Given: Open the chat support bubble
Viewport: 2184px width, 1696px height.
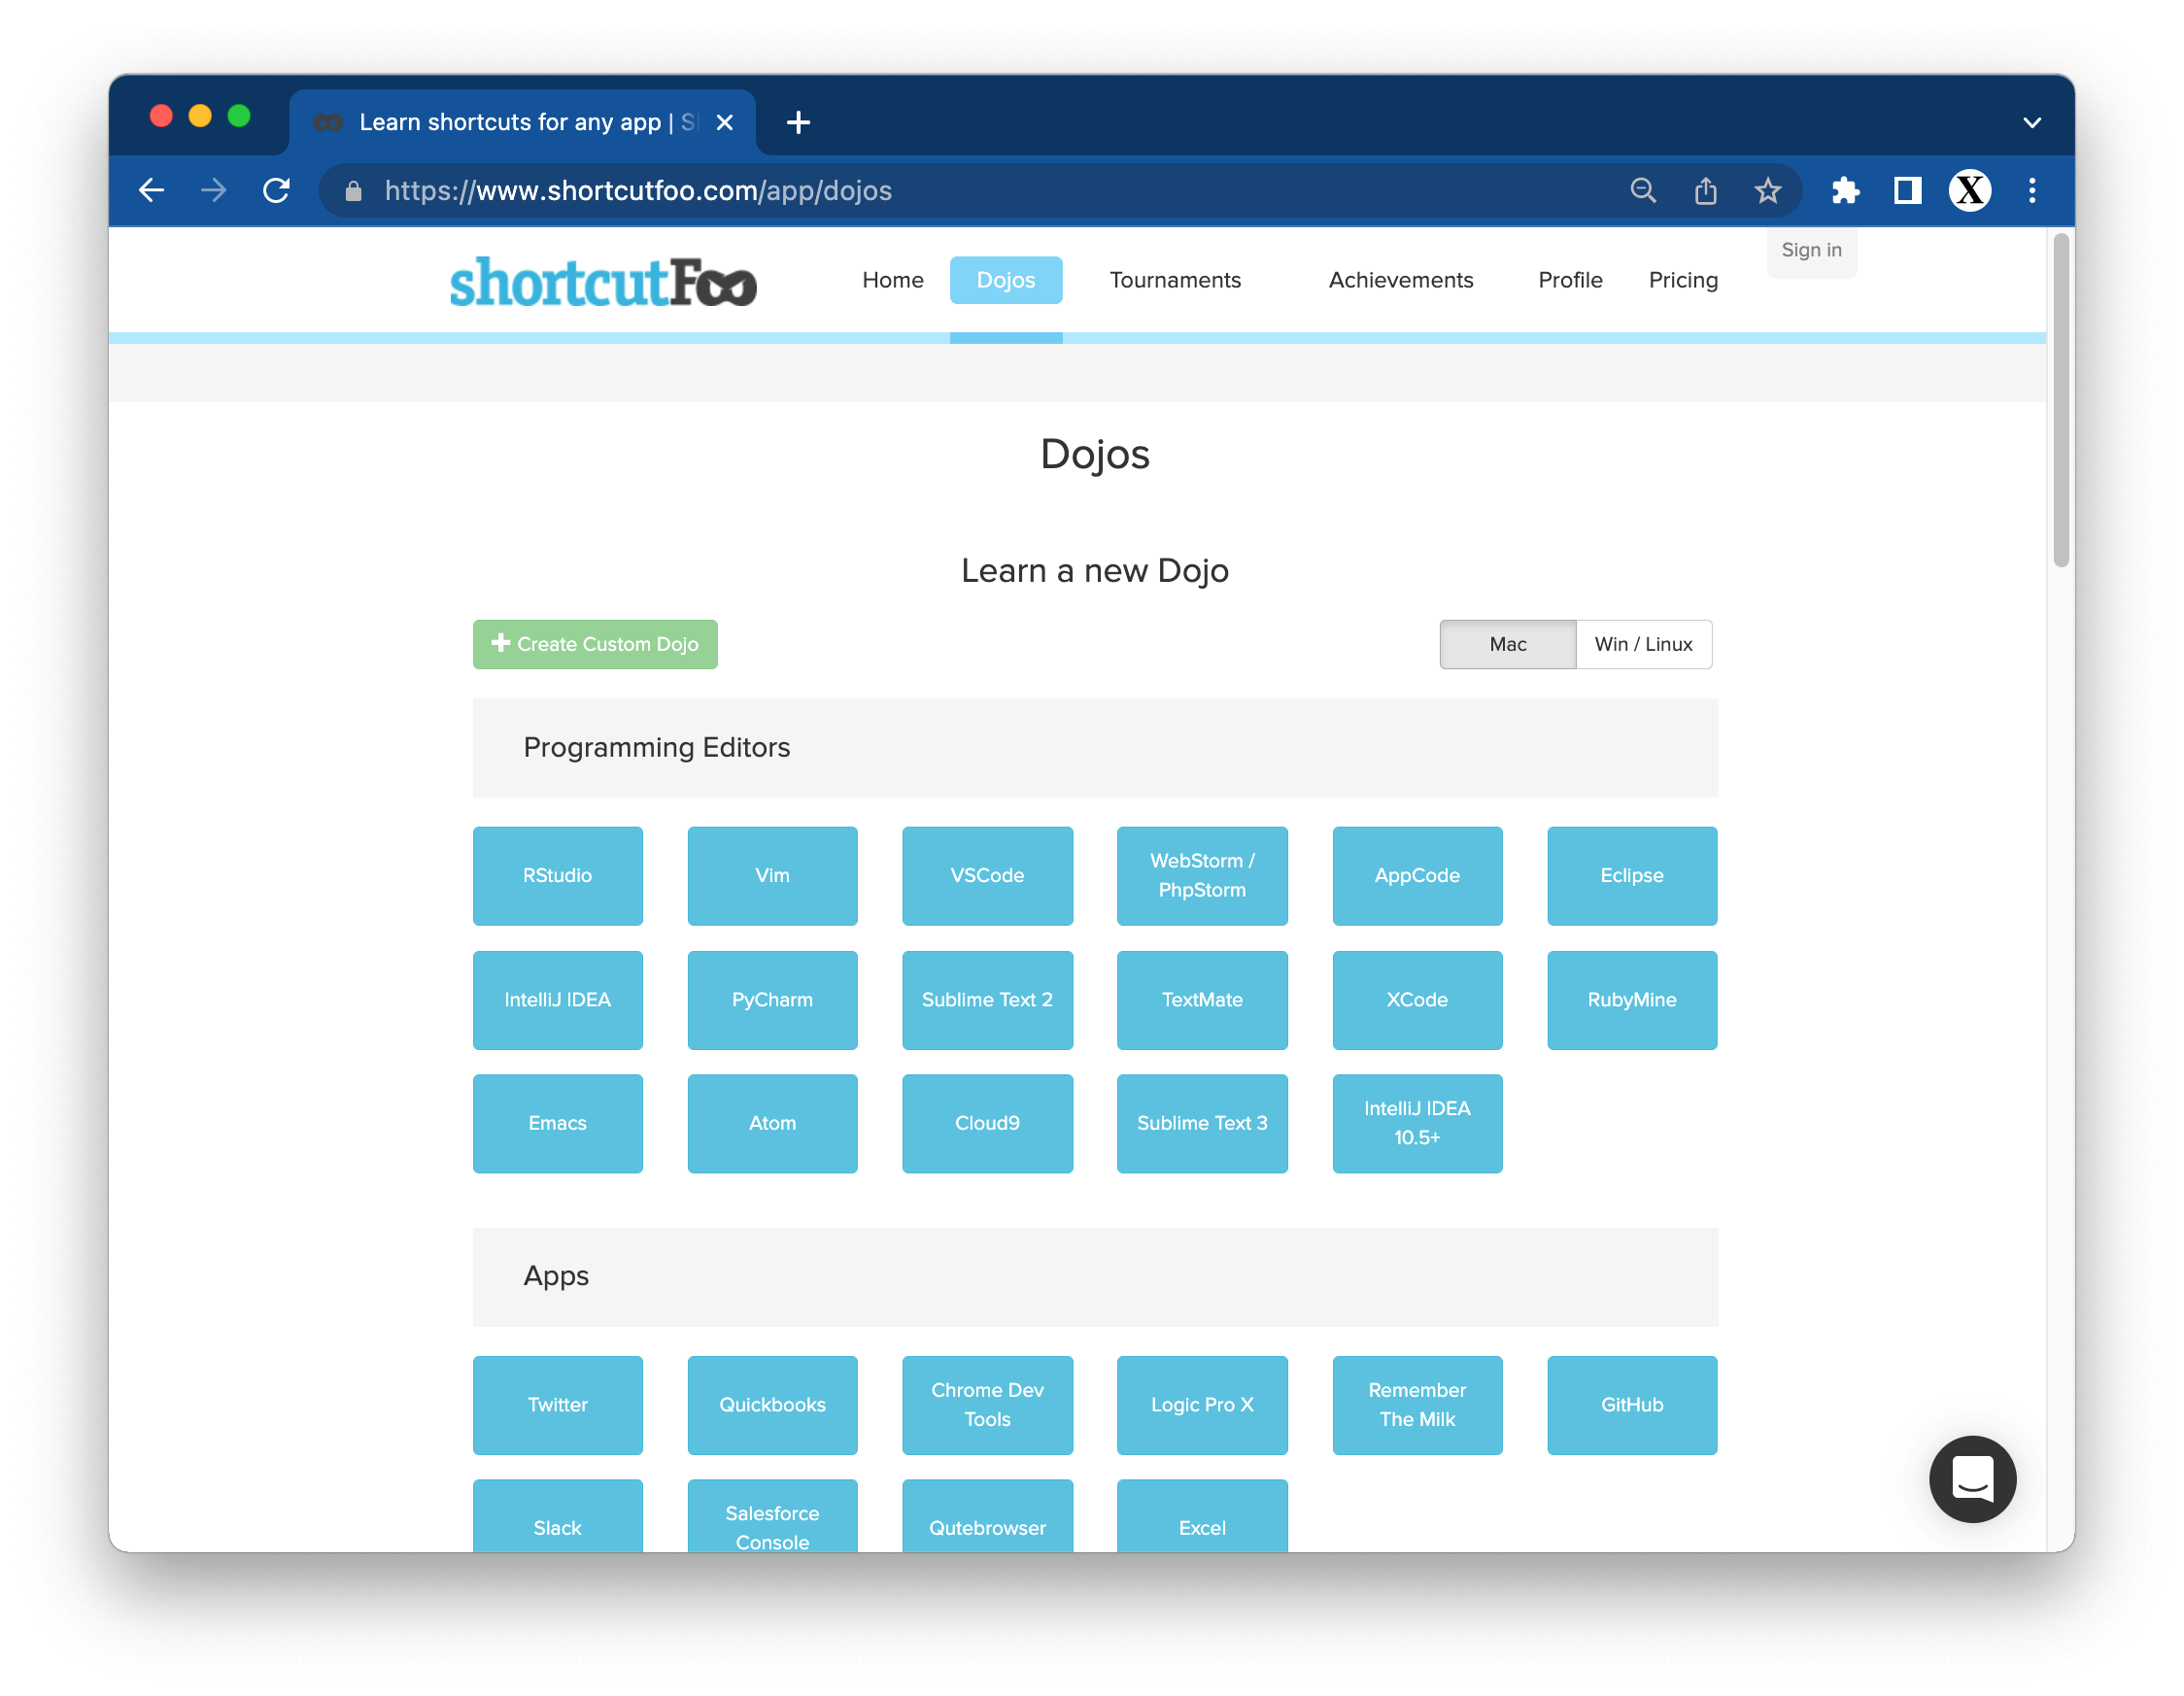Looking at the screenshot, I should tap(1972, 1479).
